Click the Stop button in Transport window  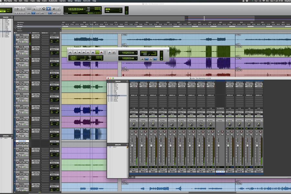93,52
